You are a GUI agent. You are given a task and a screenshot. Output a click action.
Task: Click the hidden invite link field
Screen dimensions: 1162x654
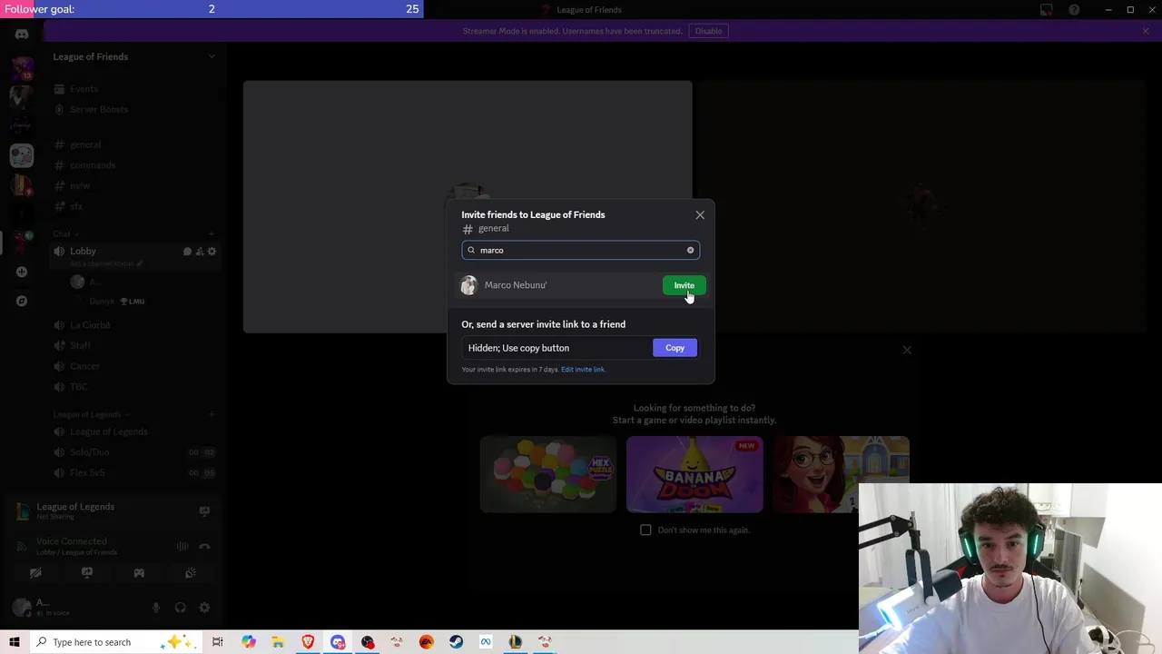click(x=556, y=348)
